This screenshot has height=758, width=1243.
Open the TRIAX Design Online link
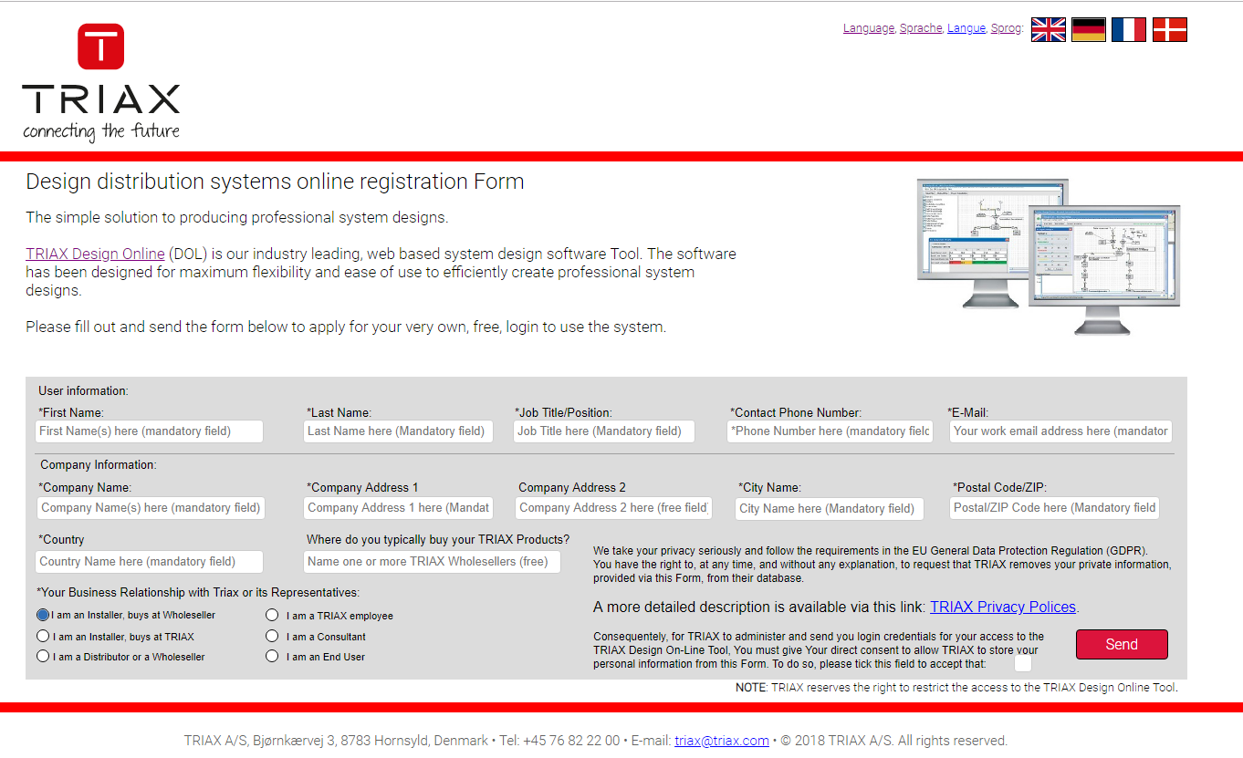95,254
